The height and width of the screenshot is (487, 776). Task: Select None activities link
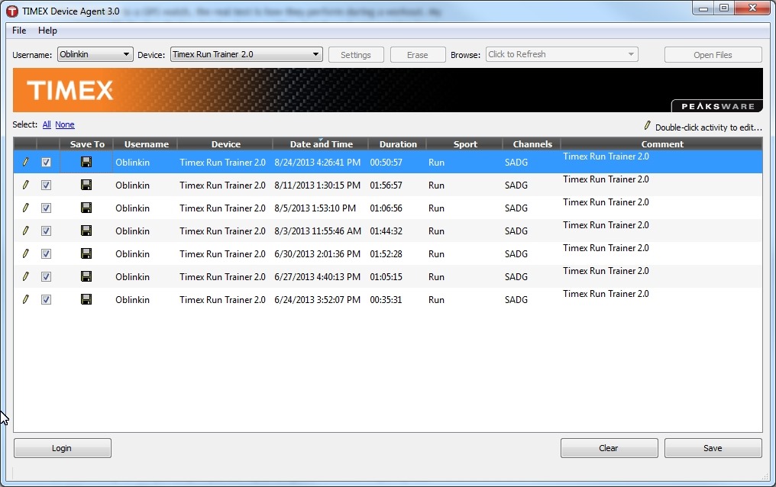coord(65,124)
